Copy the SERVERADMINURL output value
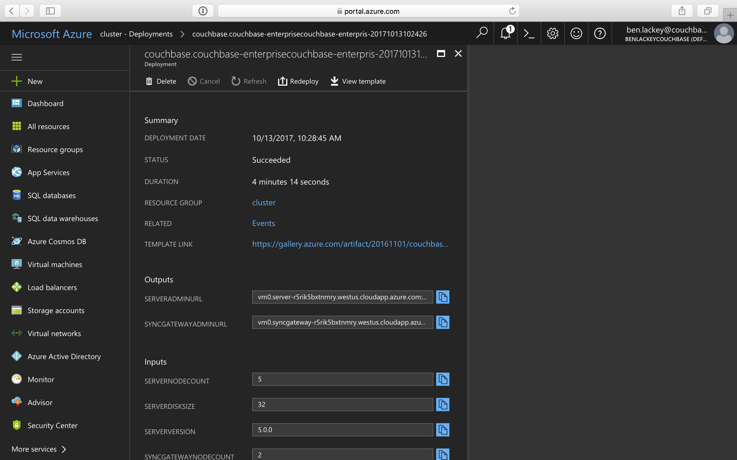The width and height of the screenshot is (737, 460). coord(443,297)
